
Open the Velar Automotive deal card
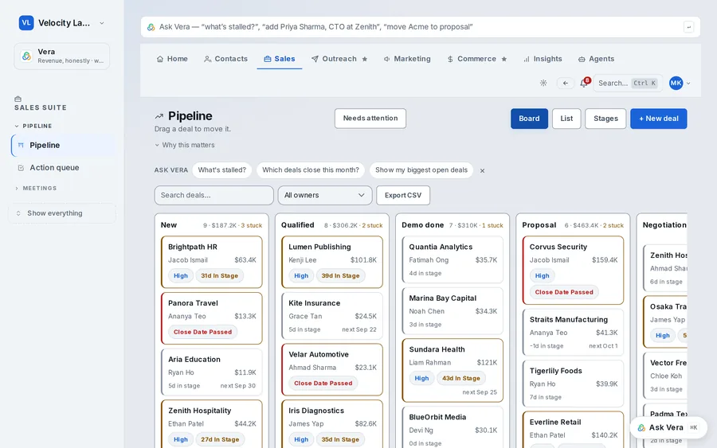(x=332, y=369)
